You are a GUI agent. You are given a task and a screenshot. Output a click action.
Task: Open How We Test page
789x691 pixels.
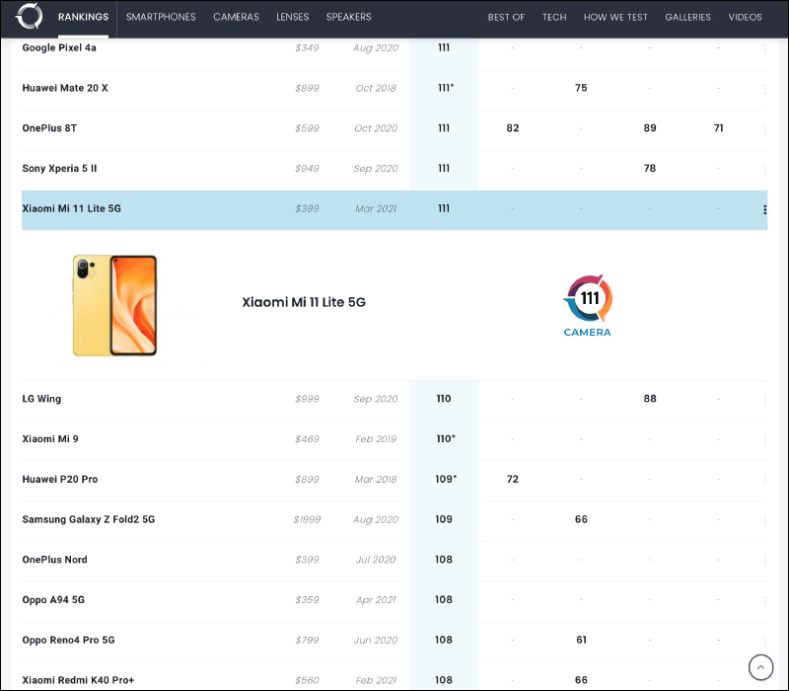click(x=615, y=17)
